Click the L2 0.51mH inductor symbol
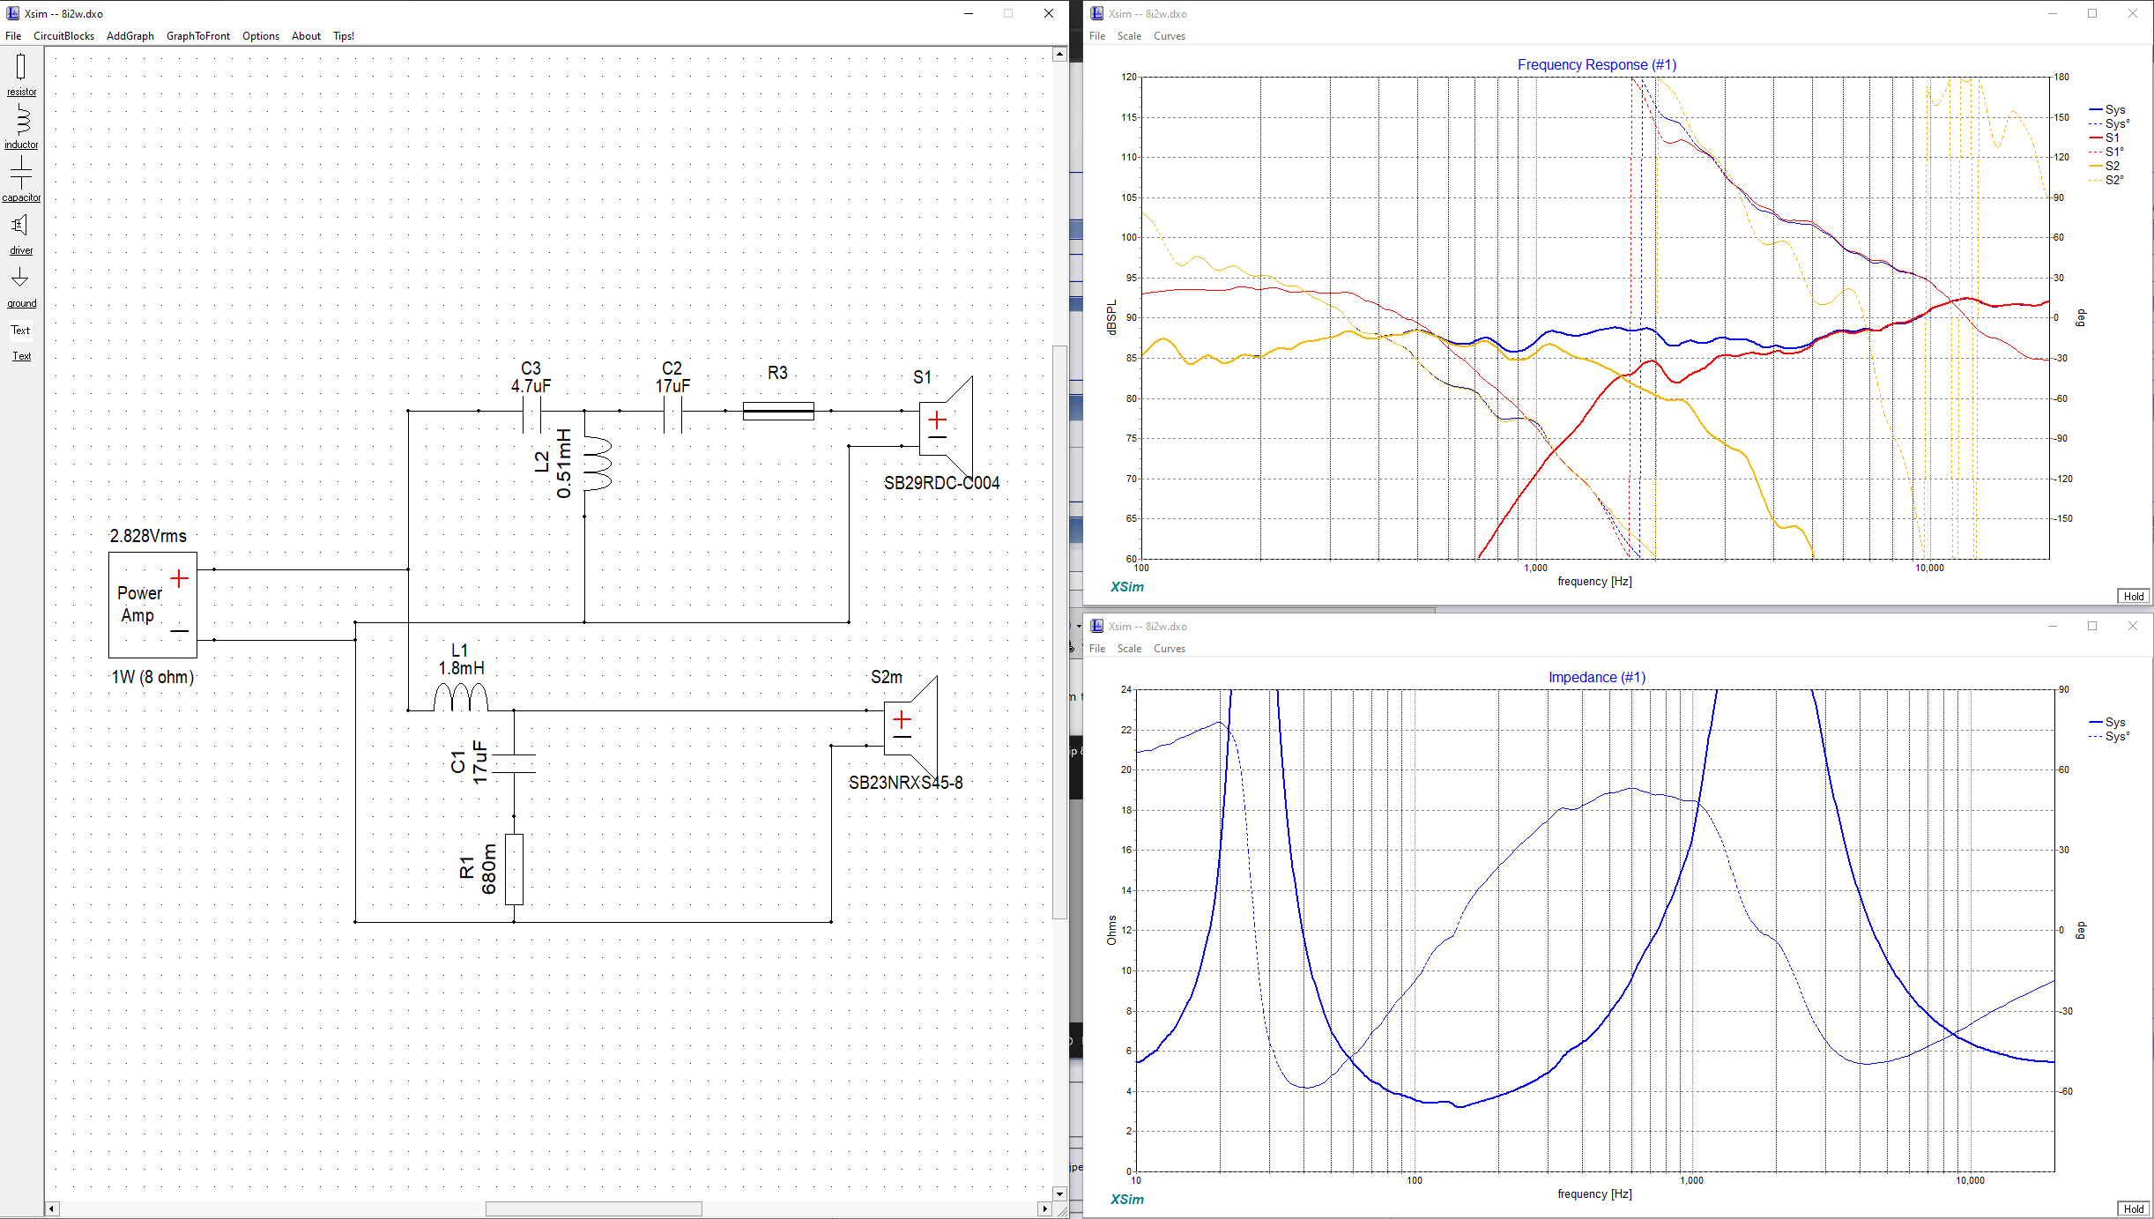The width and height of the screenshot is (2154, 1219). [x=596, y=464]
